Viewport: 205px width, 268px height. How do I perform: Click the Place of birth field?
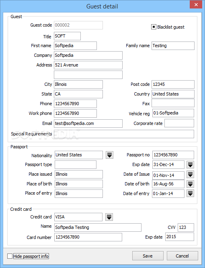coord(79,184)
